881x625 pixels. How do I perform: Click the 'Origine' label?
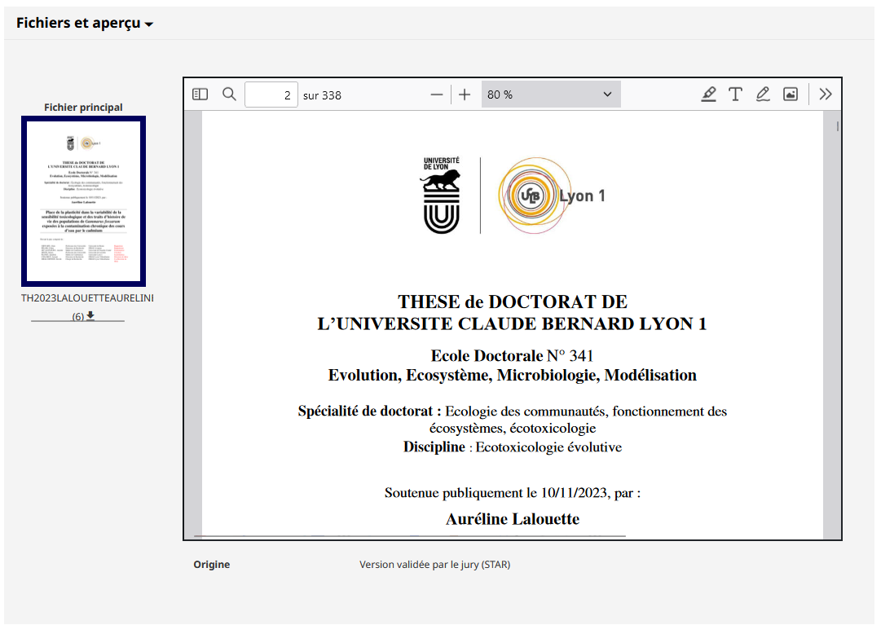(x=212, y=565)
